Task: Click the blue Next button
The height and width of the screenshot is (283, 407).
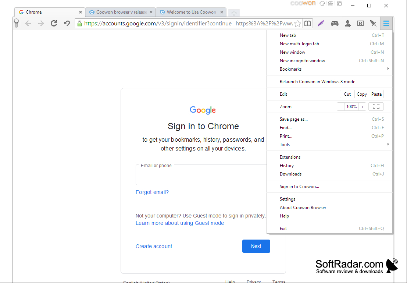Action: (x=256, y=246)
